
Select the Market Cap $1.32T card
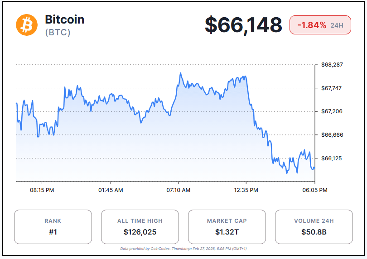click(227, 227)
